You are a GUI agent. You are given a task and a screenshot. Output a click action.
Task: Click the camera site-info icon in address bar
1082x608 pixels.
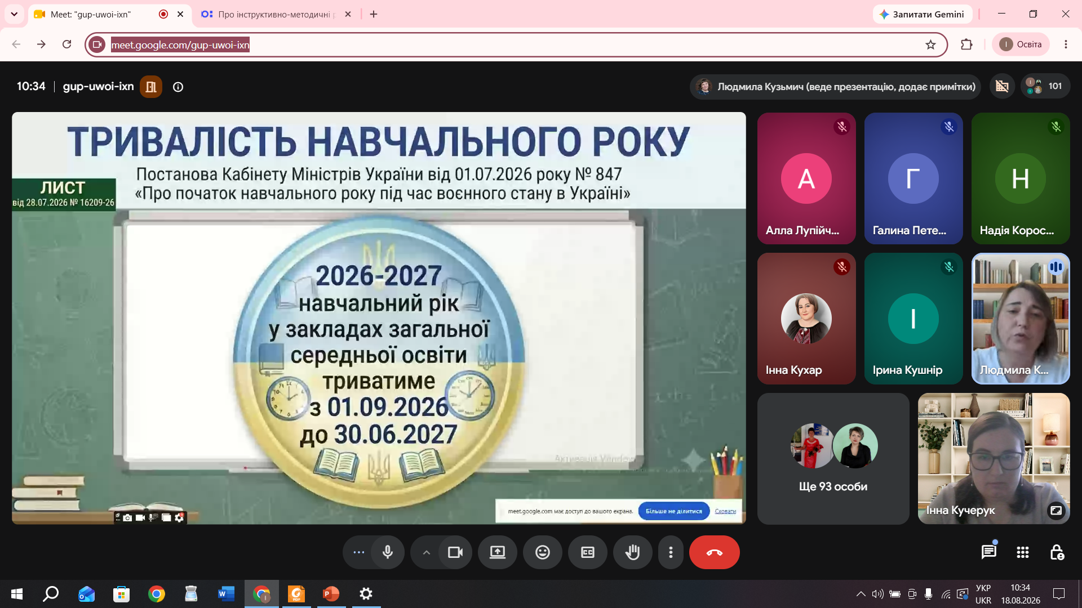(97, 44)
